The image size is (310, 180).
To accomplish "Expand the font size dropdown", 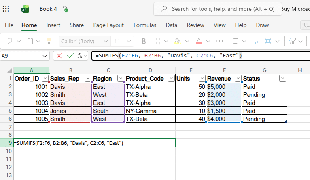I will [x=129, y=41].
